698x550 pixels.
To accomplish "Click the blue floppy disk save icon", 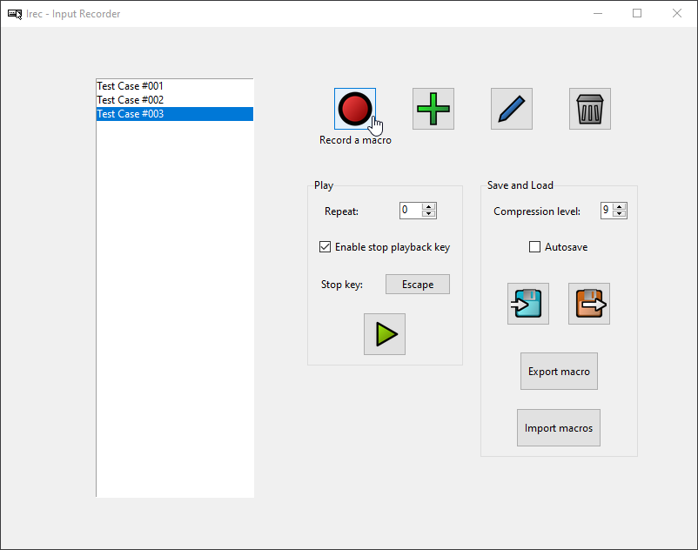I will pos(528,304).
